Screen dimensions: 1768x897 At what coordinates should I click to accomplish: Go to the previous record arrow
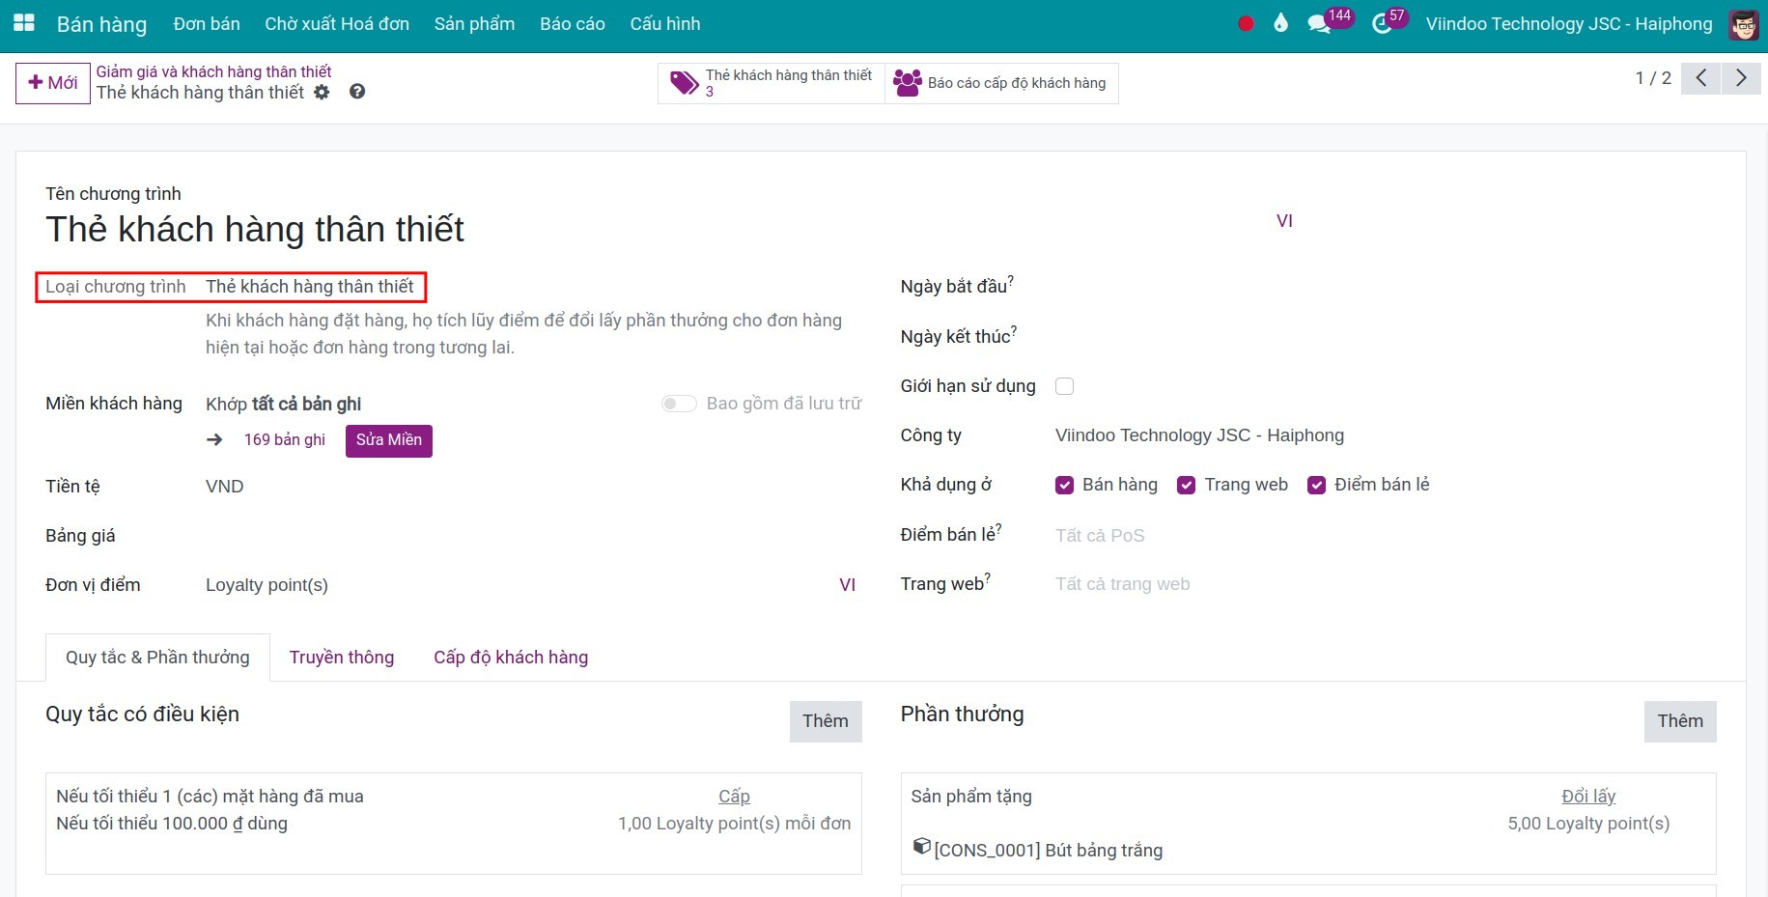(1700, 78)
